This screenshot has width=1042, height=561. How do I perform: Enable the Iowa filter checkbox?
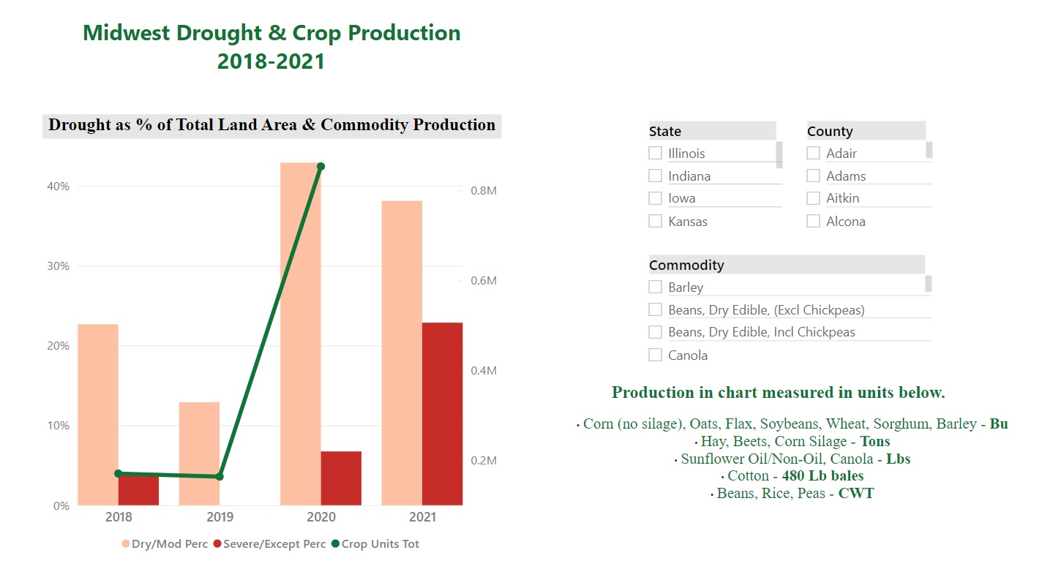654,197
